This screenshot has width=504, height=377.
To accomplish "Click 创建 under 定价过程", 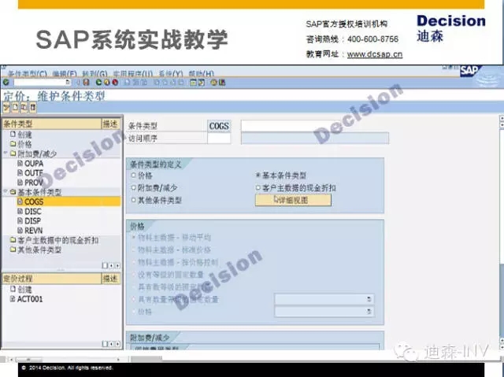I will 24,290.
